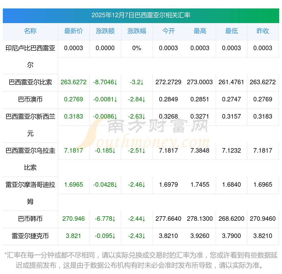Screen dimensions: 282x274
Task: Click the percentage -2.51↓
Action: (x=137, y=150)
